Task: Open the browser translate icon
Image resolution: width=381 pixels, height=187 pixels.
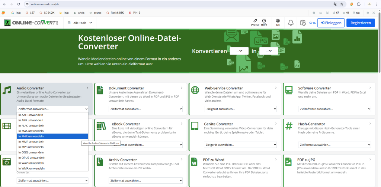Action: (335, 4)
